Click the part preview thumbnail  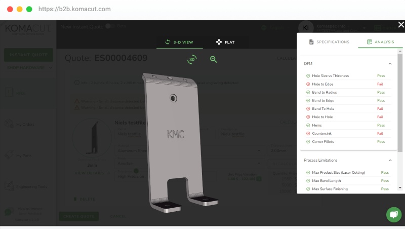click(x=92, y=138)
